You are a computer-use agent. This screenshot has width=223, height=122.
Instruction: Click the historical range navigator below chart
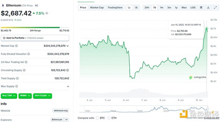tap(143, 109)
